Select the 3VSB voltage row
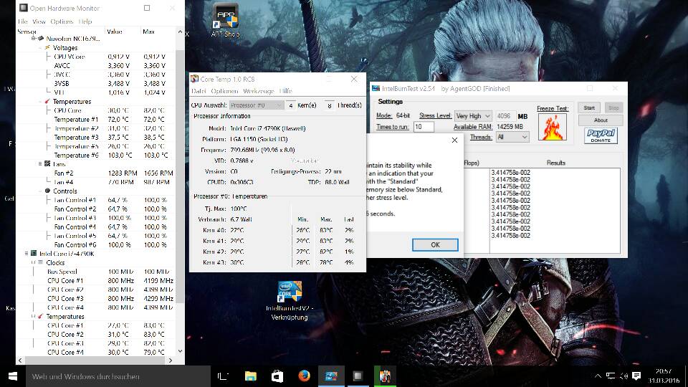This screenshot has height=387, width=688. (96, 83)
